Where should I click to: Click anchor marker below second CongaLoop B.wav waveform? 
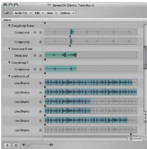70,46
